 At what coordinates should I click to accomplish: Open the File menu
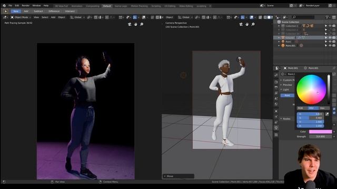click(x=10, y=6)
